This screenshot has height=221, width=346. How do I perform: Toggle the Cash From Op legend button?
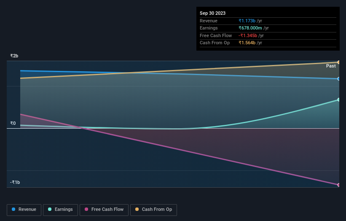click(x=153, y=210)
